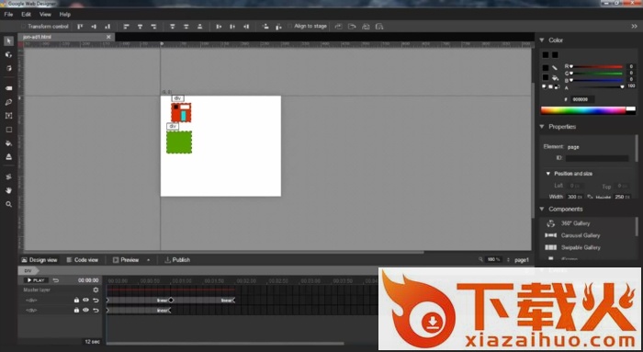Viewport: 643px width, 352px height.
Task: Click the 360° Gallery component icon
Action: tap(551, 223)
